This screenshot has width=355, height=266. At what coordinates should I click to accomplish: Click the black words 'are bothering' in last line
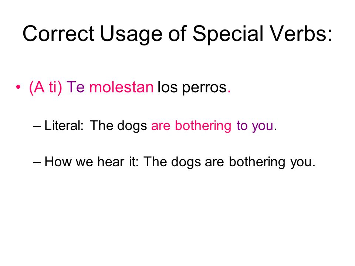tap(245, 162)
